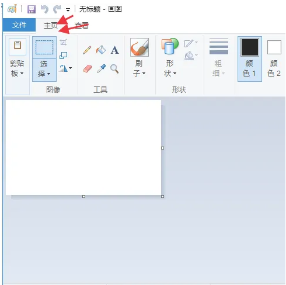
Task: Click the rotate or flip icon
Action: click(64, 68)
